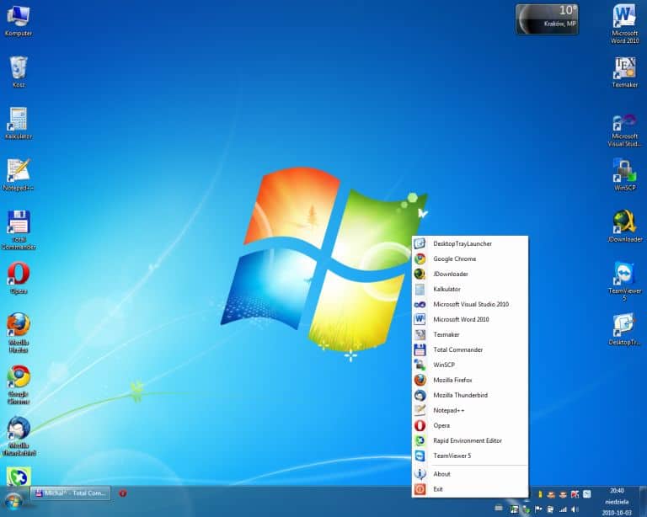This screenshot has width=647, height=517.
Task: Click the red round icon on the taskbar
Action: pyautogui.click(x=122, y=493)
